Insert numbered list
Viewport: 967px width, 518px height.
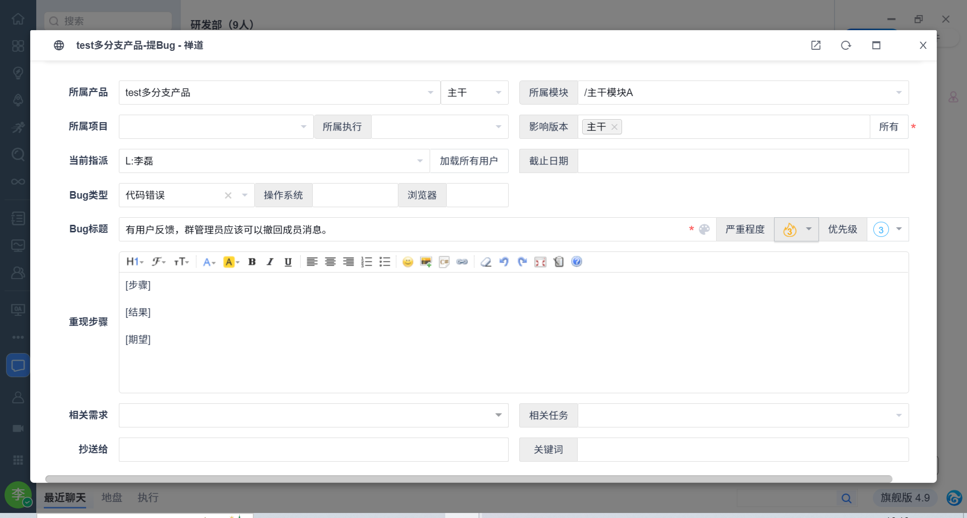tap(366, 262)
